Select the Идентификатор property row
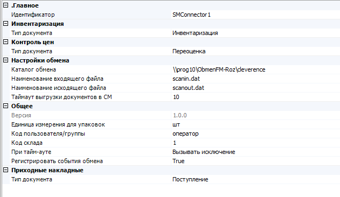The height and width of the screenshot is (197, 340). 33,15
